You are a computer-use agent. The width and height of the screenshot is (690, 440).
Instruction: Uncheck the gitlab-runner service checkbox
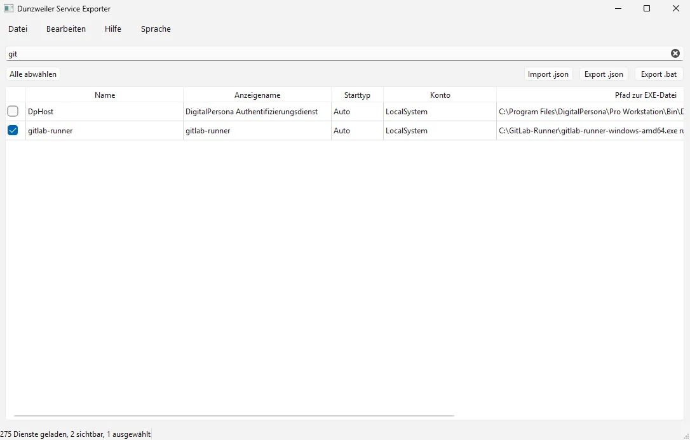13,131
